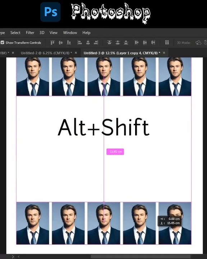This screenshot has width=207, height=259.
Task: Close the Untitled-2 document tab
Action: point(76,53)
